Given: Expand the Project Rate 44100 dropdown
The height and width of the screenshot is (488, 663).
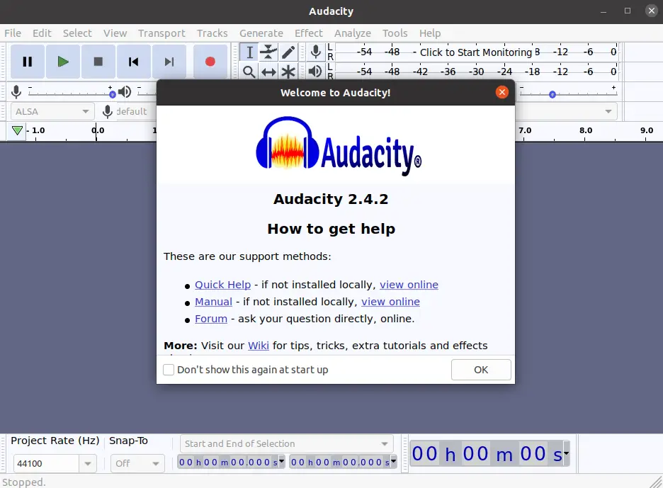Looking at the screenshot, I should pyautogui.click(x=88, y=463).
